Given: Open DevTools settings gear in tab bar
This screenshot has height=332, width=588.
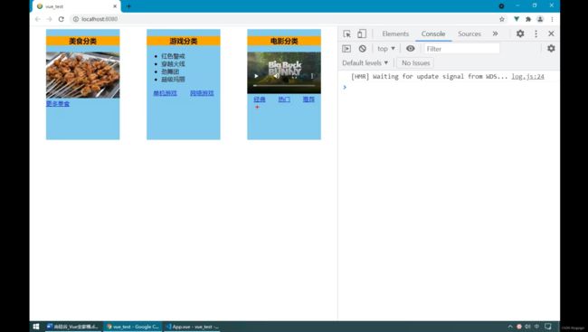Looking at the screenshot, I should tap(520, 33).
